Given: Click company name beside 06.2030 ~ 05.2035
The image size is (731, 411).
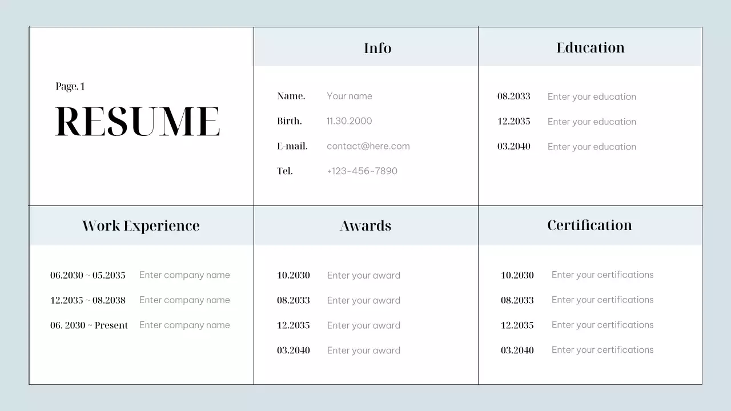Looking at the screenshot, I should point(184,275).
